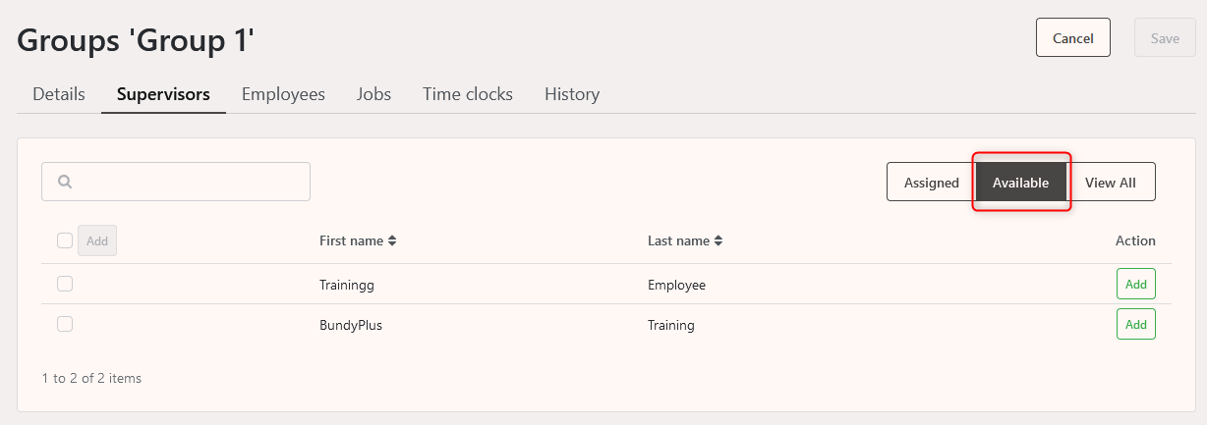This screenshot has height=425, width=1207.
Task: Show Assigned supervisors filter
Action: point(932,182)
